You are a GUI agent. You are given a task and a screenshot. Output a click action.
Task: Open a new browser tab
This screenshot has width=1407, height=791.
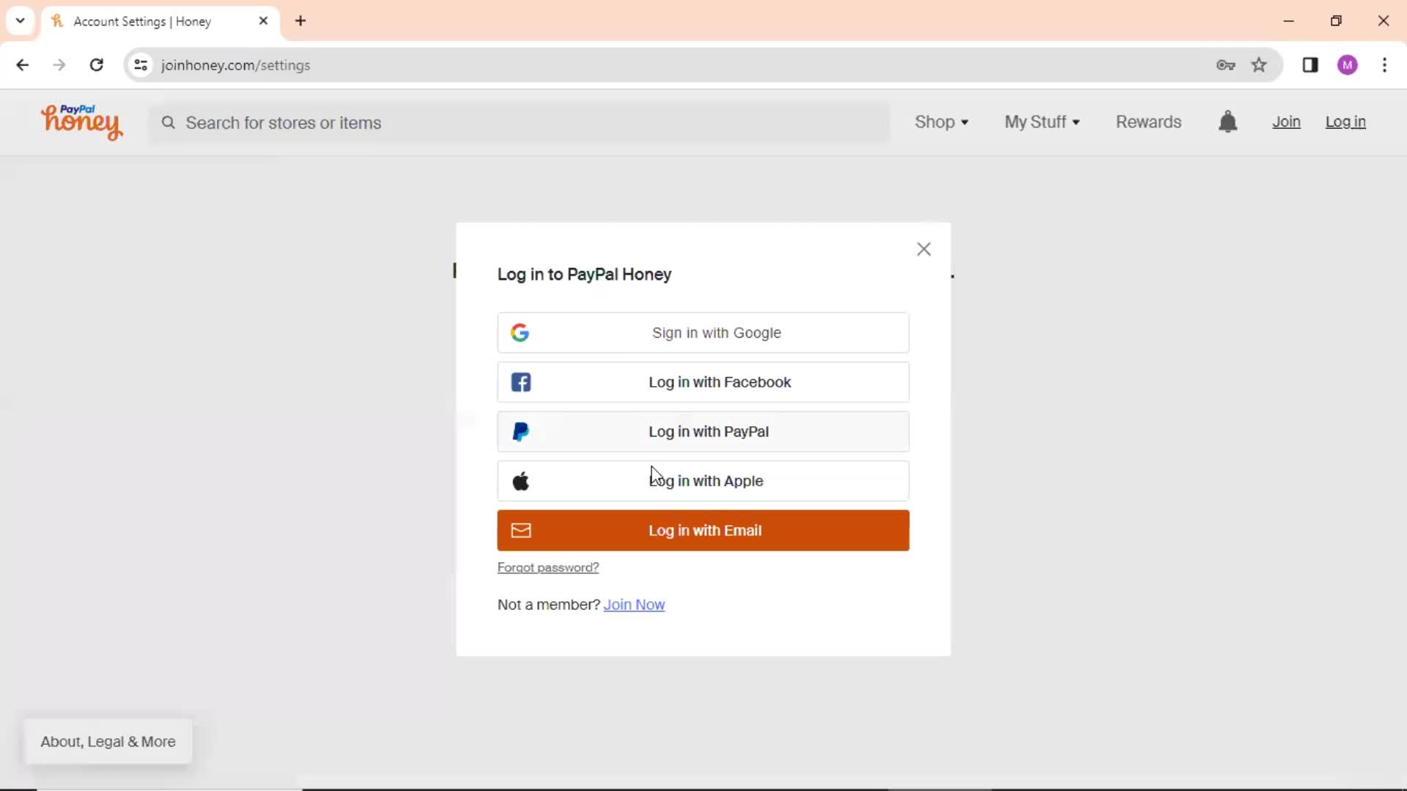tap(300, 21)
